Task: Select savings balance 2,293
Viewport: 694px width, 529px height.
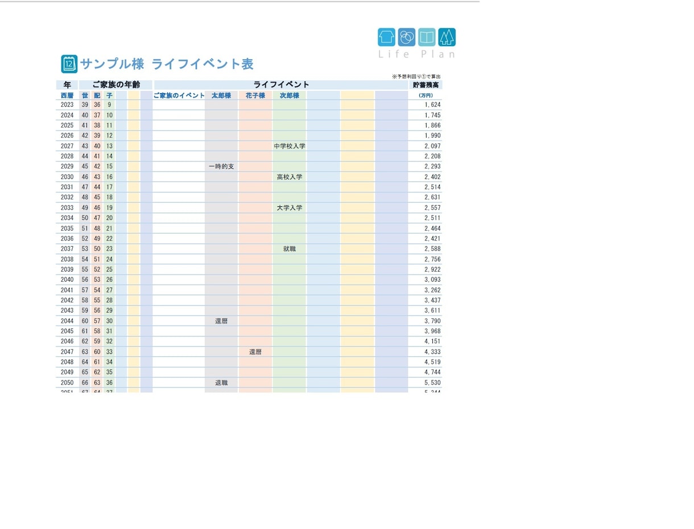Action: 432,166
